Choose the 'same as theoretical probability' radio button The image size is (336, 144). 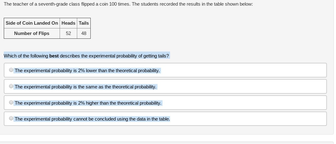11,86
